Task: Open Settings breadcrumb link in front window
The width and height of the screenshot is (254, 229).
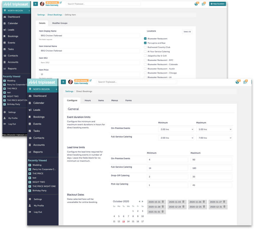Action: click(x=69, y=92)
